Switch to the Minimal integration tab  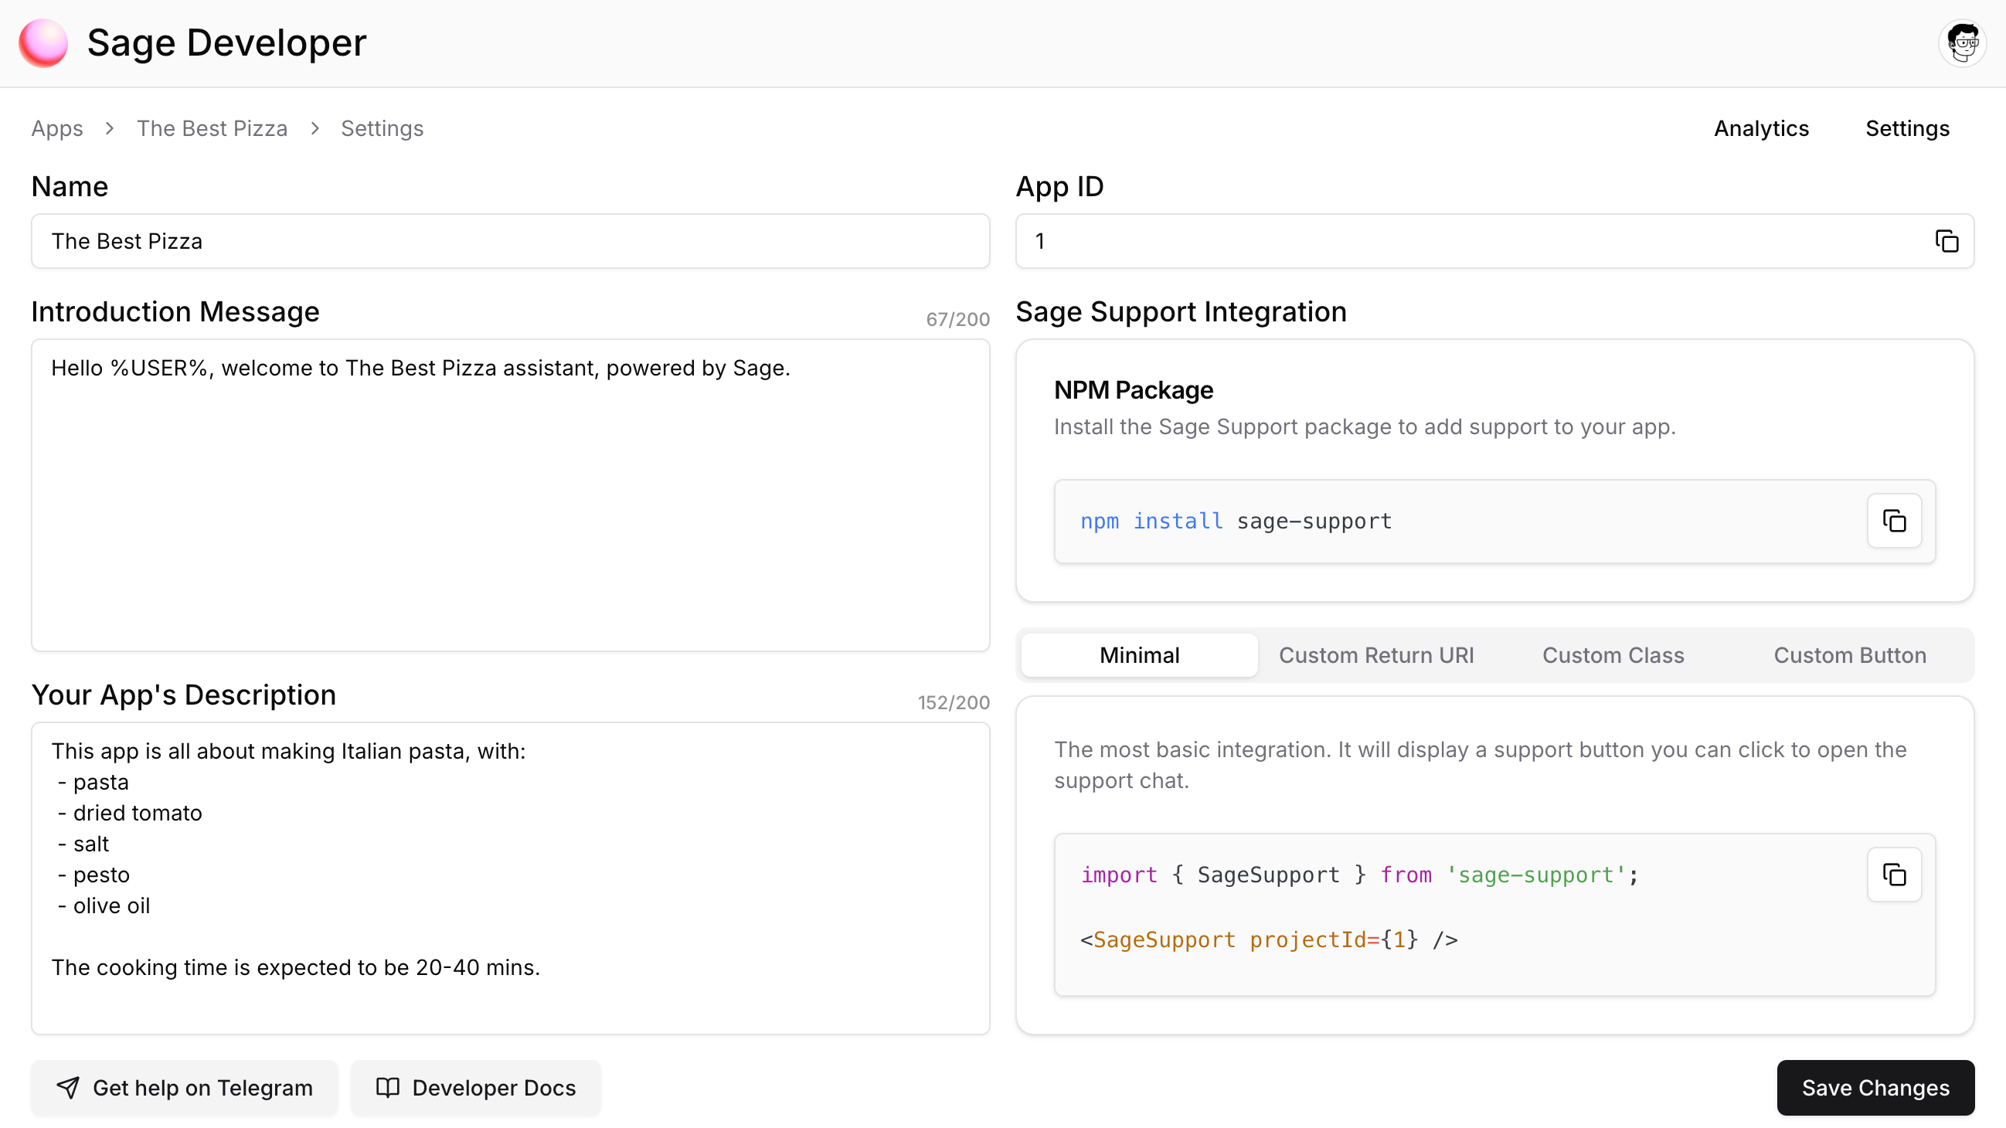point(1137,654)
